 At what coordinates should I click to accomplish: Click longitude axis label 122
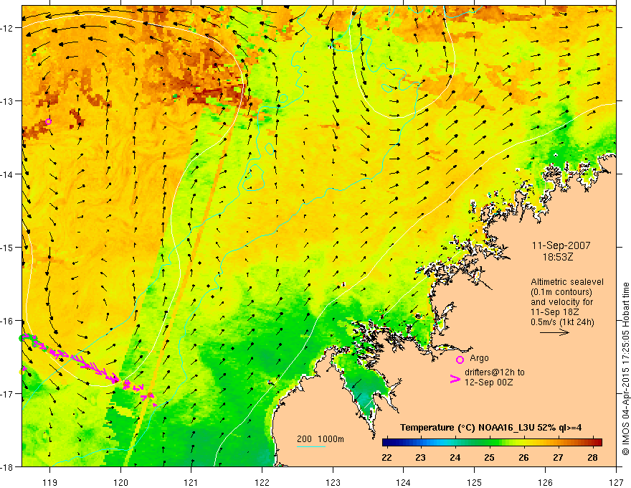(x=262, y=482)
